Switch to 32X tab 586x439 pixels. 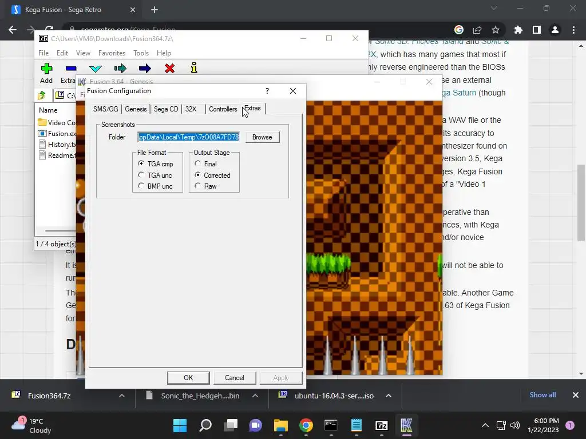(191, 109)
